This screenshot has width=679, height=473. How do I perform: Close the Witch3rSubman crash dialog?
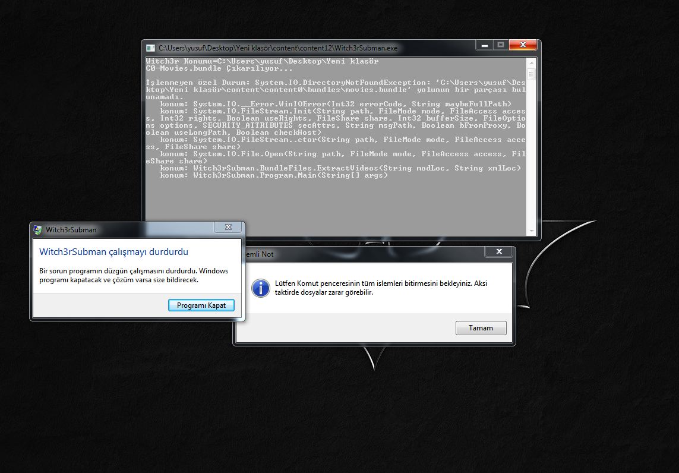229,227
